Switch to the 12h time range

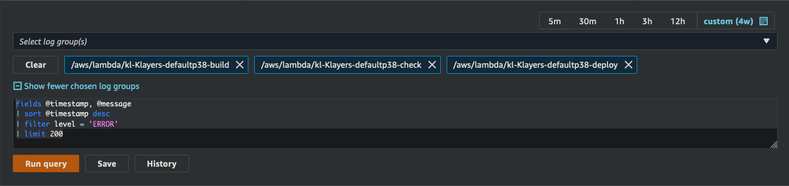pos(678,21)
